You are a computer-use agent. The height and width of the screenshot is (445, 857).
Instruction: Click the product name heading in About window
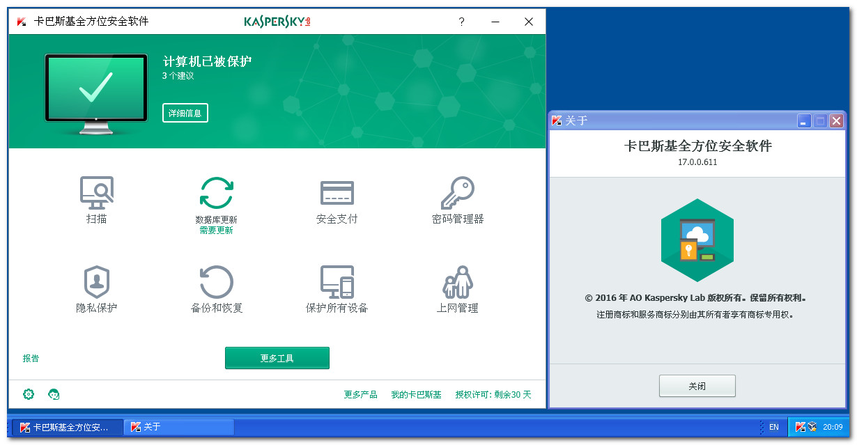(x=697, y=146)
